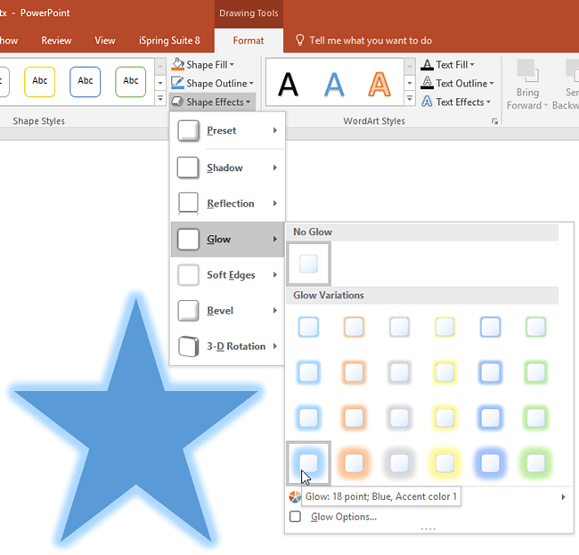Select the orange outlined WordArt style A
This screenshot has height=555, width=579.
point(380,84)
